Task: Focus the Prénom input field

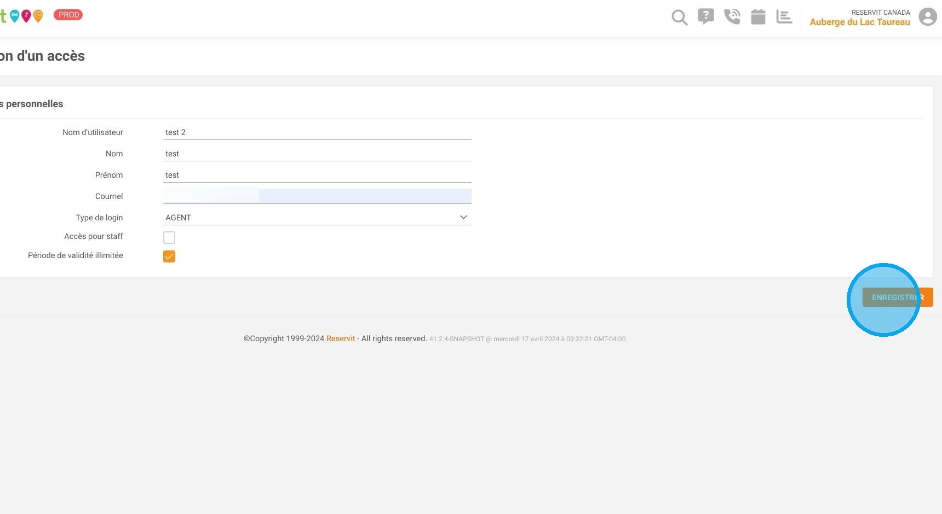Action: click(x=317, y=175)
